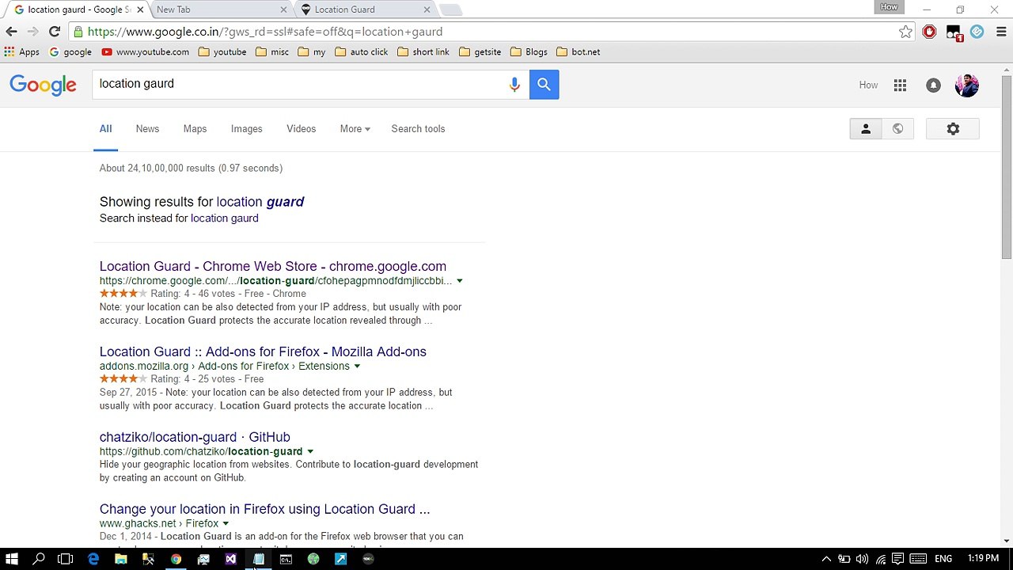Open the Windows Start menu
1013x570 pixels.
tap(12, 559)
